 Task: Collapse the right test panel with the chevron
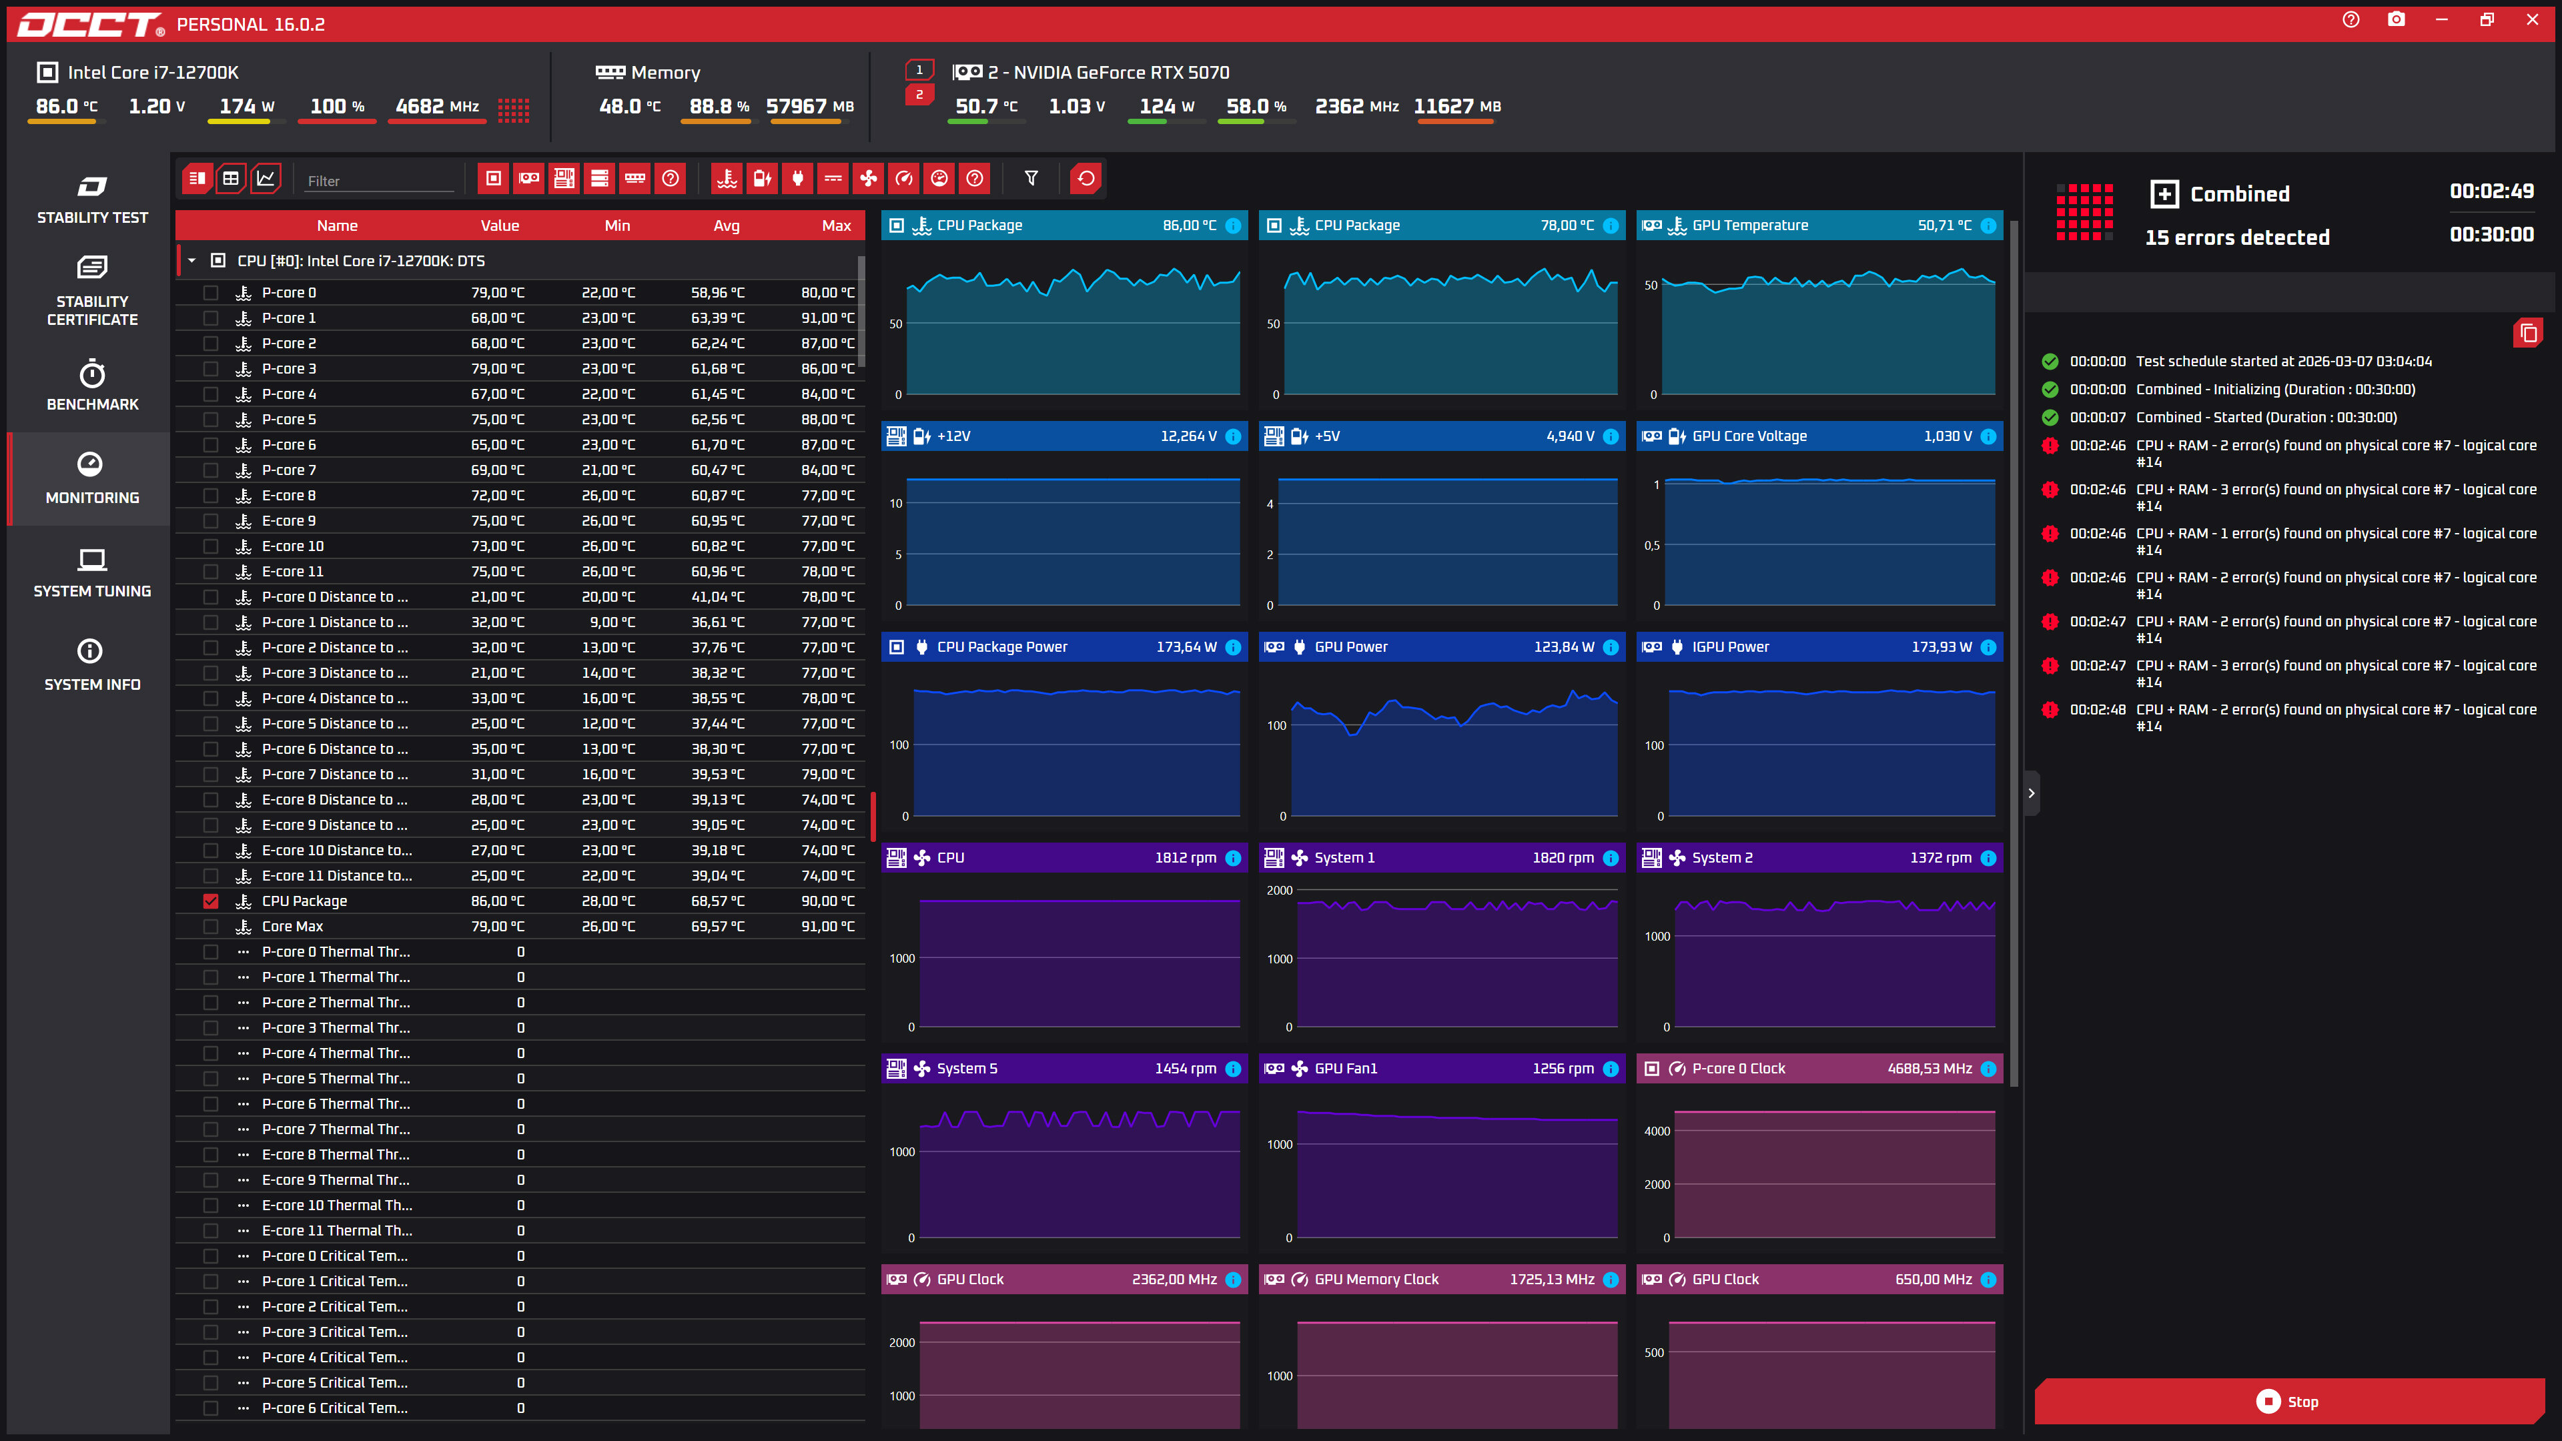point(2031,794)
